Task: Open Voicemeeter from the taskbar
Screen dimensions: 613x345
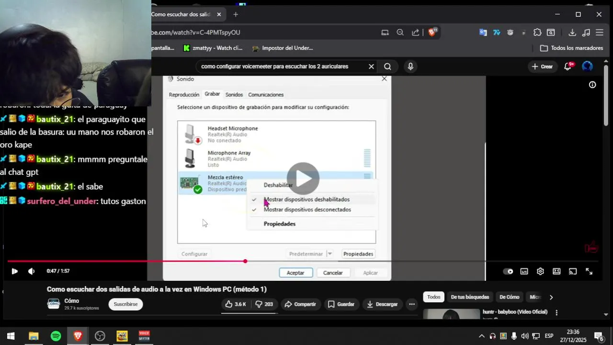Action: click(x=144, y=336)
